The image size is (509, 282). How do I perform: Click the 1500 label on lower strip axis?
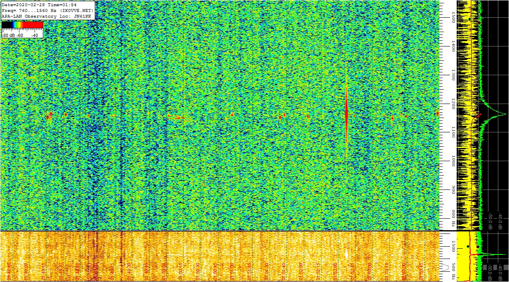pos(453,246)
